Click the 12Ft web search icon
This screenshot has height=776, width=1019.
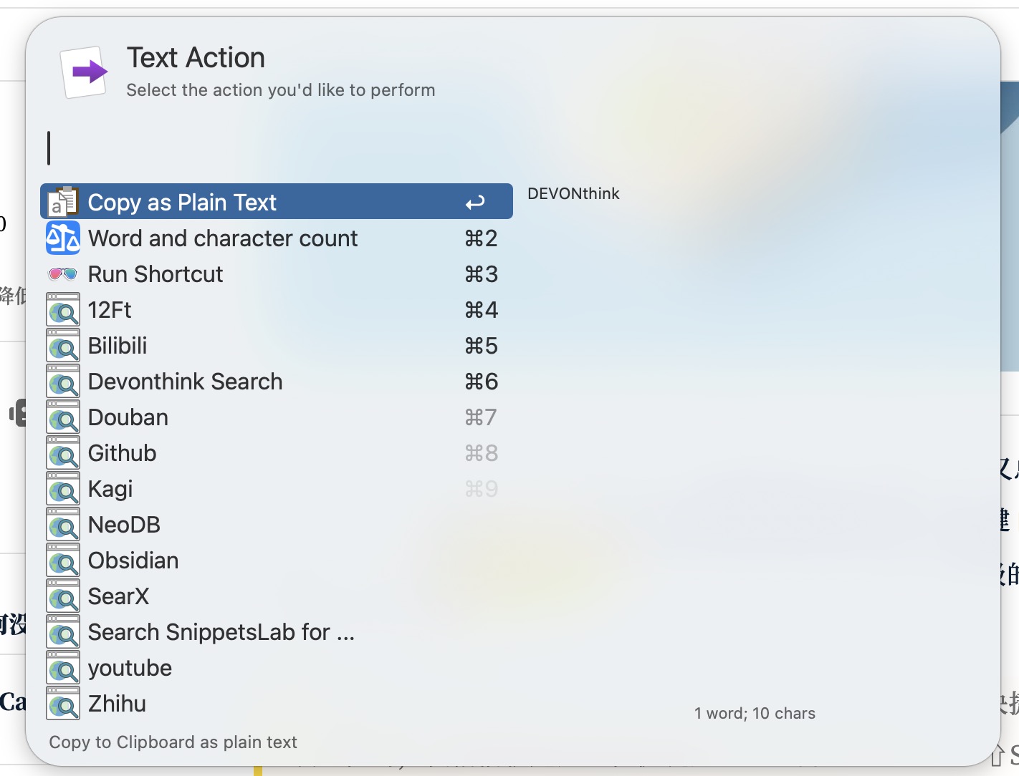(63, 310)
